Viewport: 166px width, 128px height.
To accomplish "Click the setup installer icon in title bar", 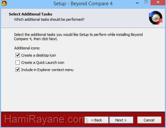I will pos(4,3).
